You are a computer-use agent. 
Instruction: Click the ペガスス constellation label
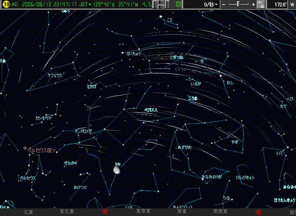(151, 110)
